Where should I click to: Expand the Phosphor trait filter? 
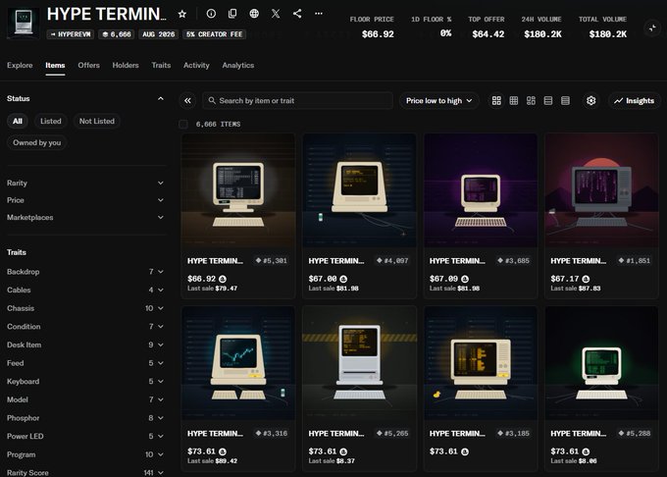click(x=85, y=418)
